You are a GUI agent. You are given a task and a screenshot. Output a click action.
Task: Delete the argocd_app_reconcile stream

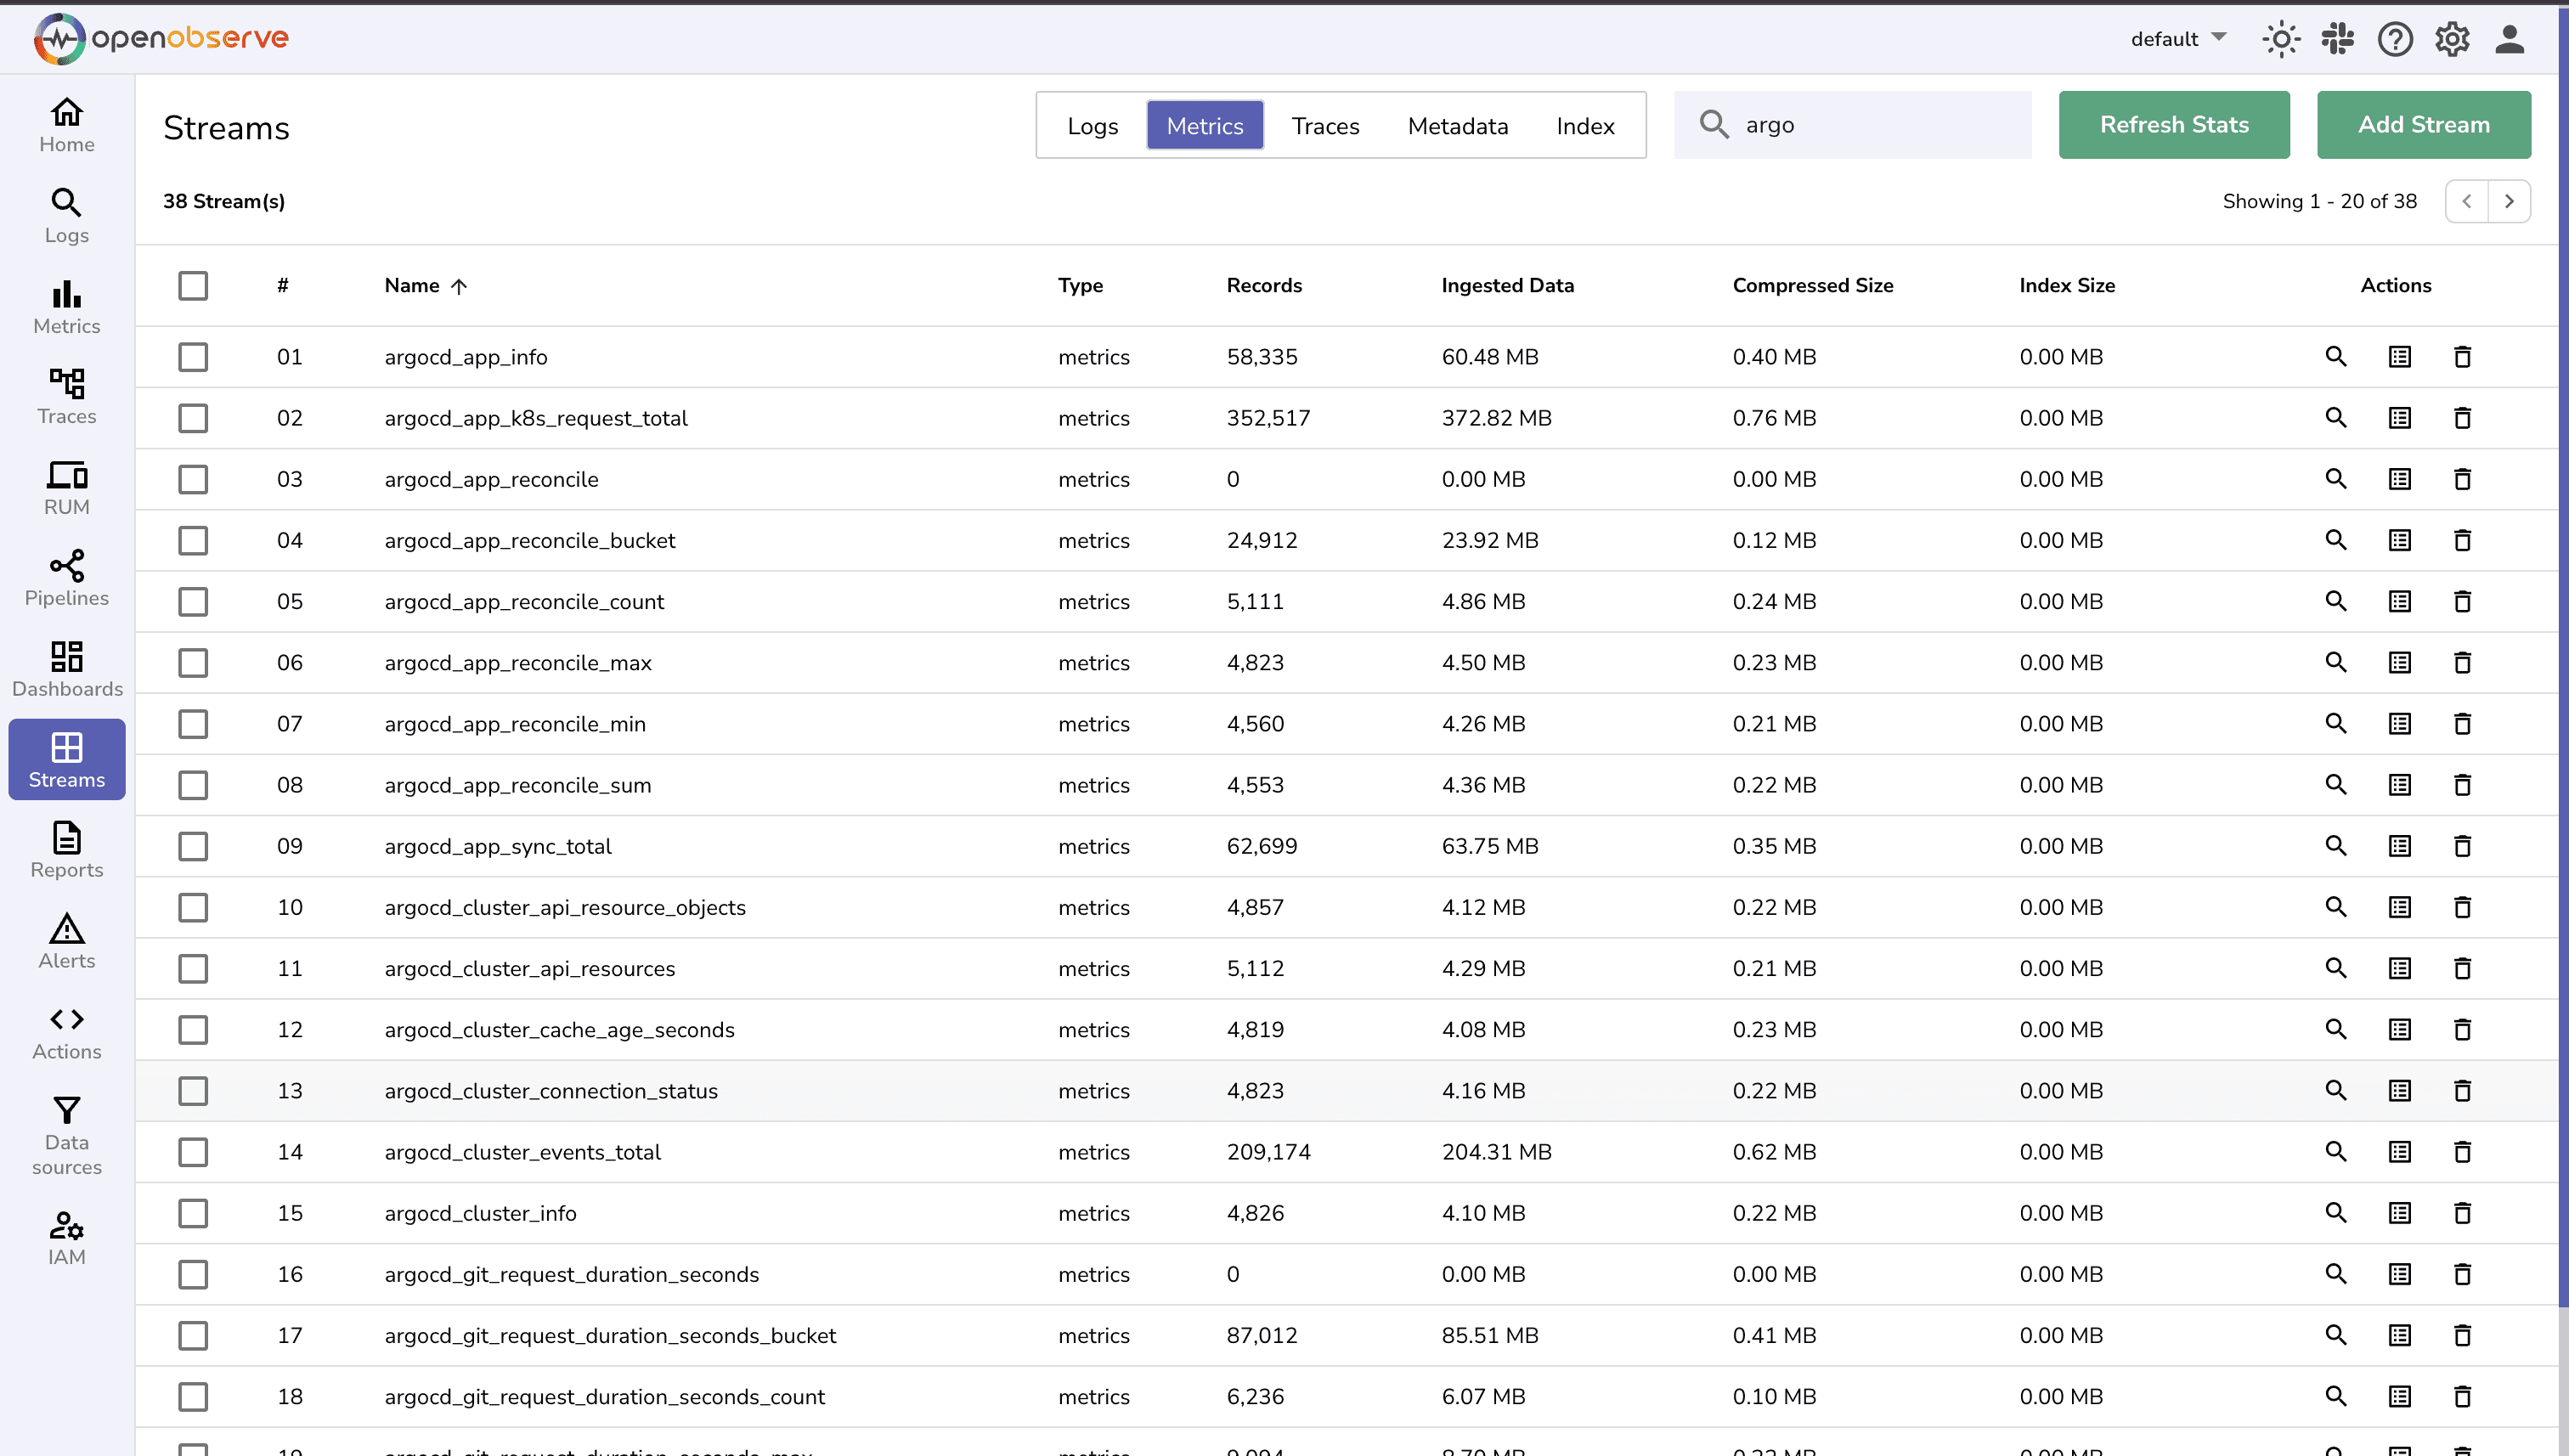pyautogui.click(x=2462, y=479)
